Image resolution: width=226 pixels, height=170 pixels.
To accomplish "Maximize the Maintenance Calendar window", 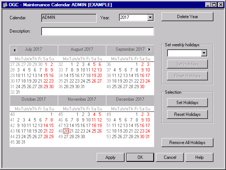I will click(x=214, y=5).
